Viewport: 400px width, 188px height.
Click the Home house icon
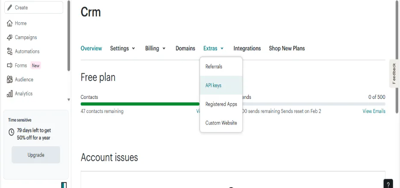pos(10,23)
